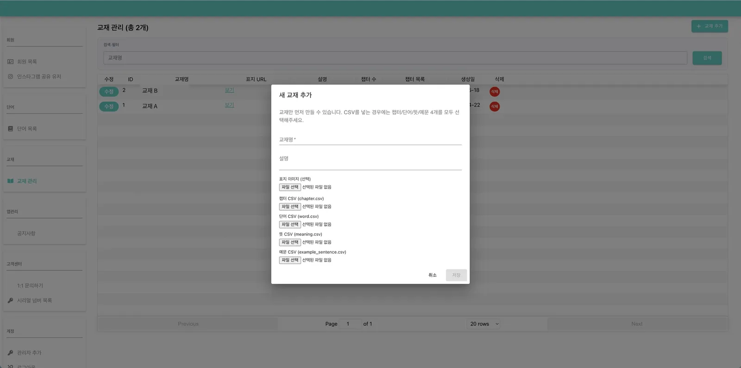Click the Instagram icon in sidebar
741x368 pixels.
(x=10, y=77)
